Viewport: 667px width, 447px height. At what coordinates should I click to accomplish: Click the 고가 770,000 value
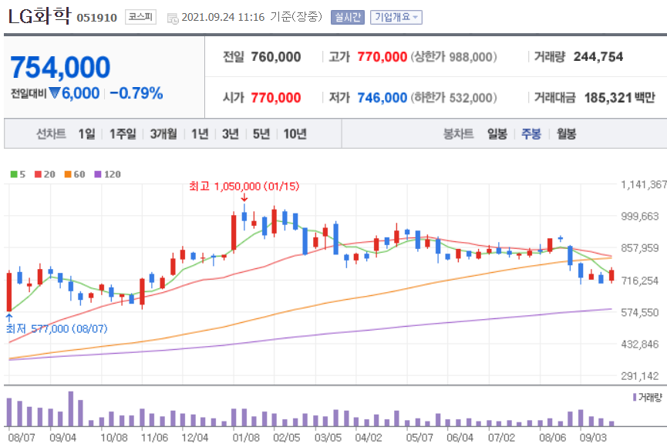click(382, 56)
